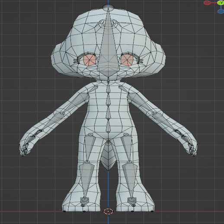This screenshot has width=224, height=224.
Task: Click the blue Z axis gizmo circle
Action: pos(221,11)
